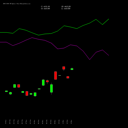Screen dimensions: 128x128
Task: Click the lowest dip of the purple line
Action: 90,60
